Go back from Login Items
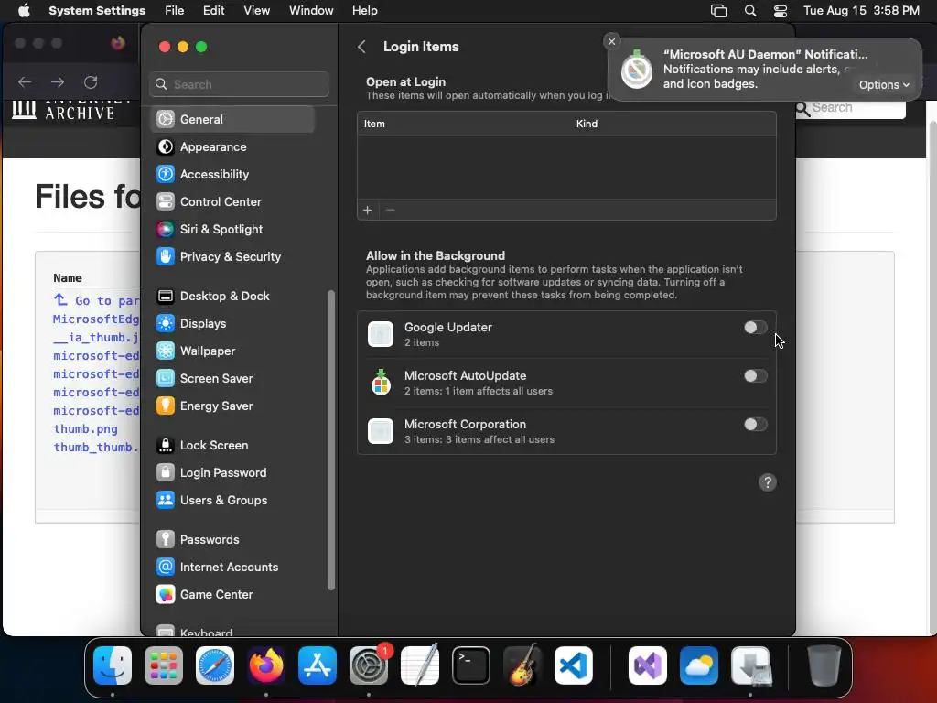This screenshot has height=703, width=937. (361, 47)
